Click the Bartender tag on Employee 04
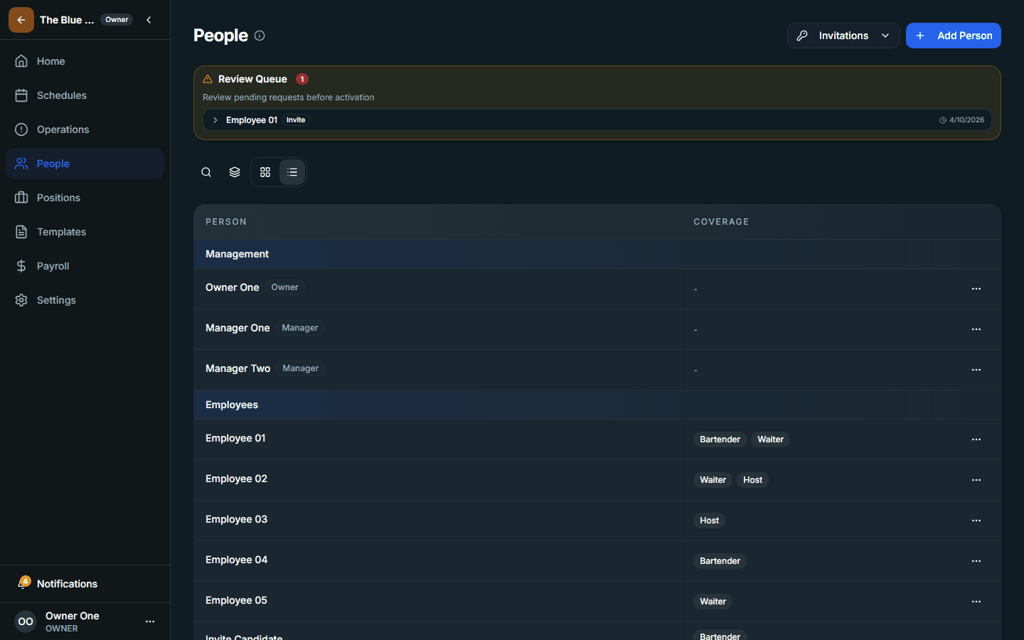The image size is (1024, 640). [720, 561]
